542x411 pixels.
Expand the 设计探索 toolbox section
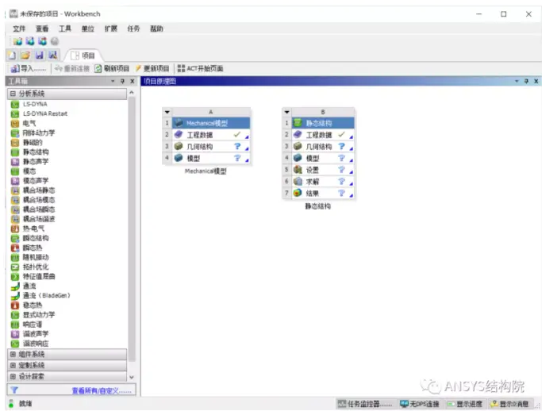click(x=13, y=376)
